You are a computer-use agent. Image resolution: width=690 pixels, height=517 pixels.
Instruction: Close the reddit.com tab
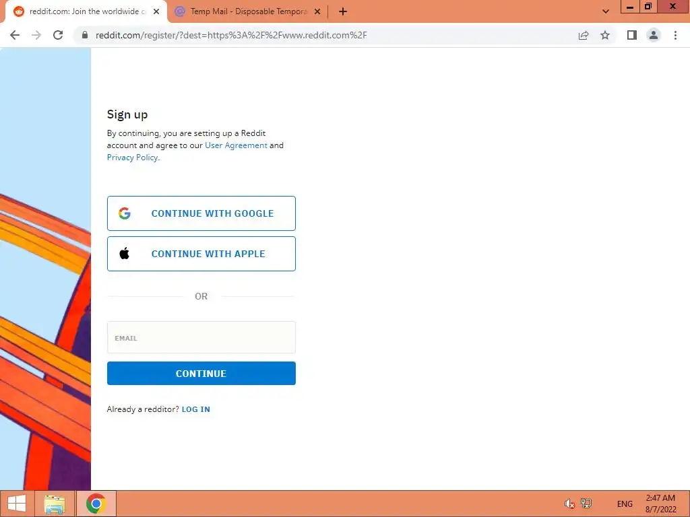pyautogui.click(x=156, y=12)
